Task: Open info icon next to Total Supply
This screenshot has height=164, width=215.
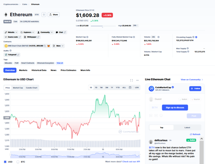Action: (188, 52)
